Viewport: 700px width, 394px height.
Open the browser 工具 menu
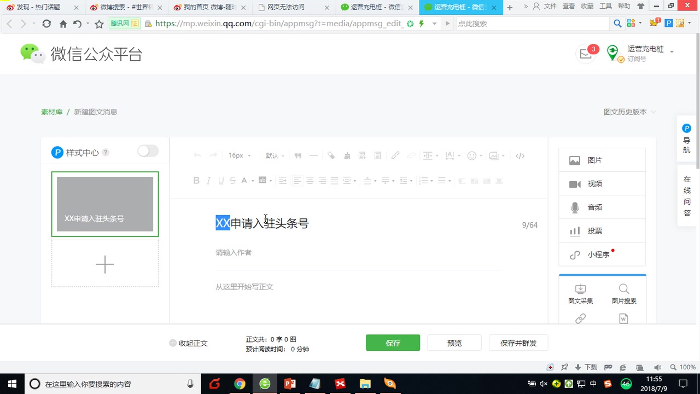click(x=605, y=6)
